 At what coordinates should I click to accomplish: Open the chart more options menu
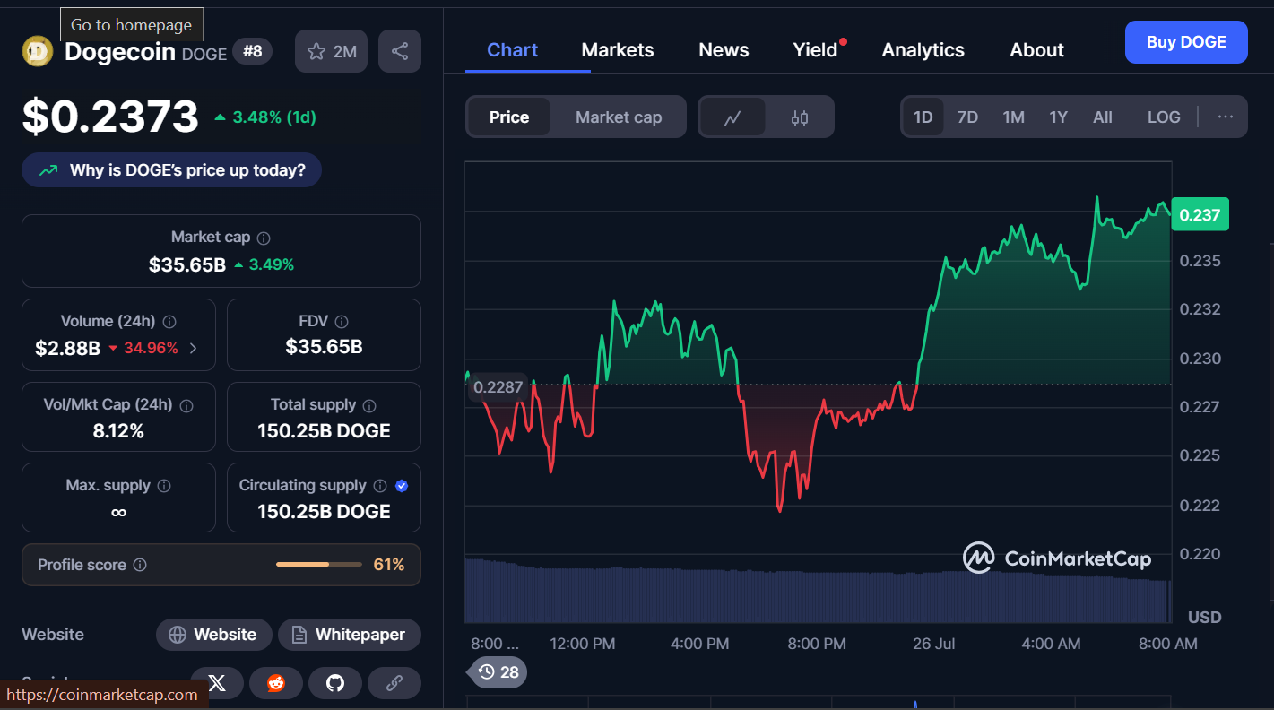click(x=1226, y=117)
